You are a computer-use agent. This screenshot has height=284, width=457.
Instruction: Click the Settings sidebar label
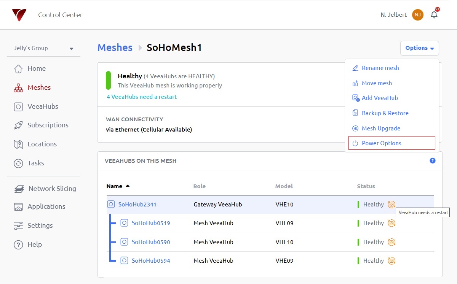(40, 225)
